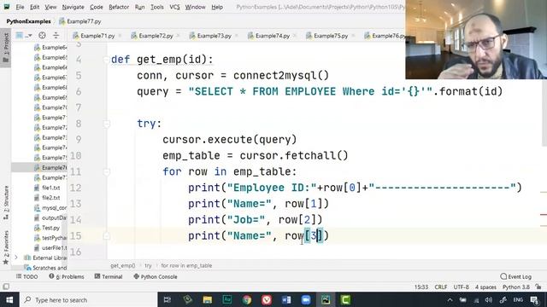
Task: Click the locate opened file target icon
Action: (x=42, y=36)
